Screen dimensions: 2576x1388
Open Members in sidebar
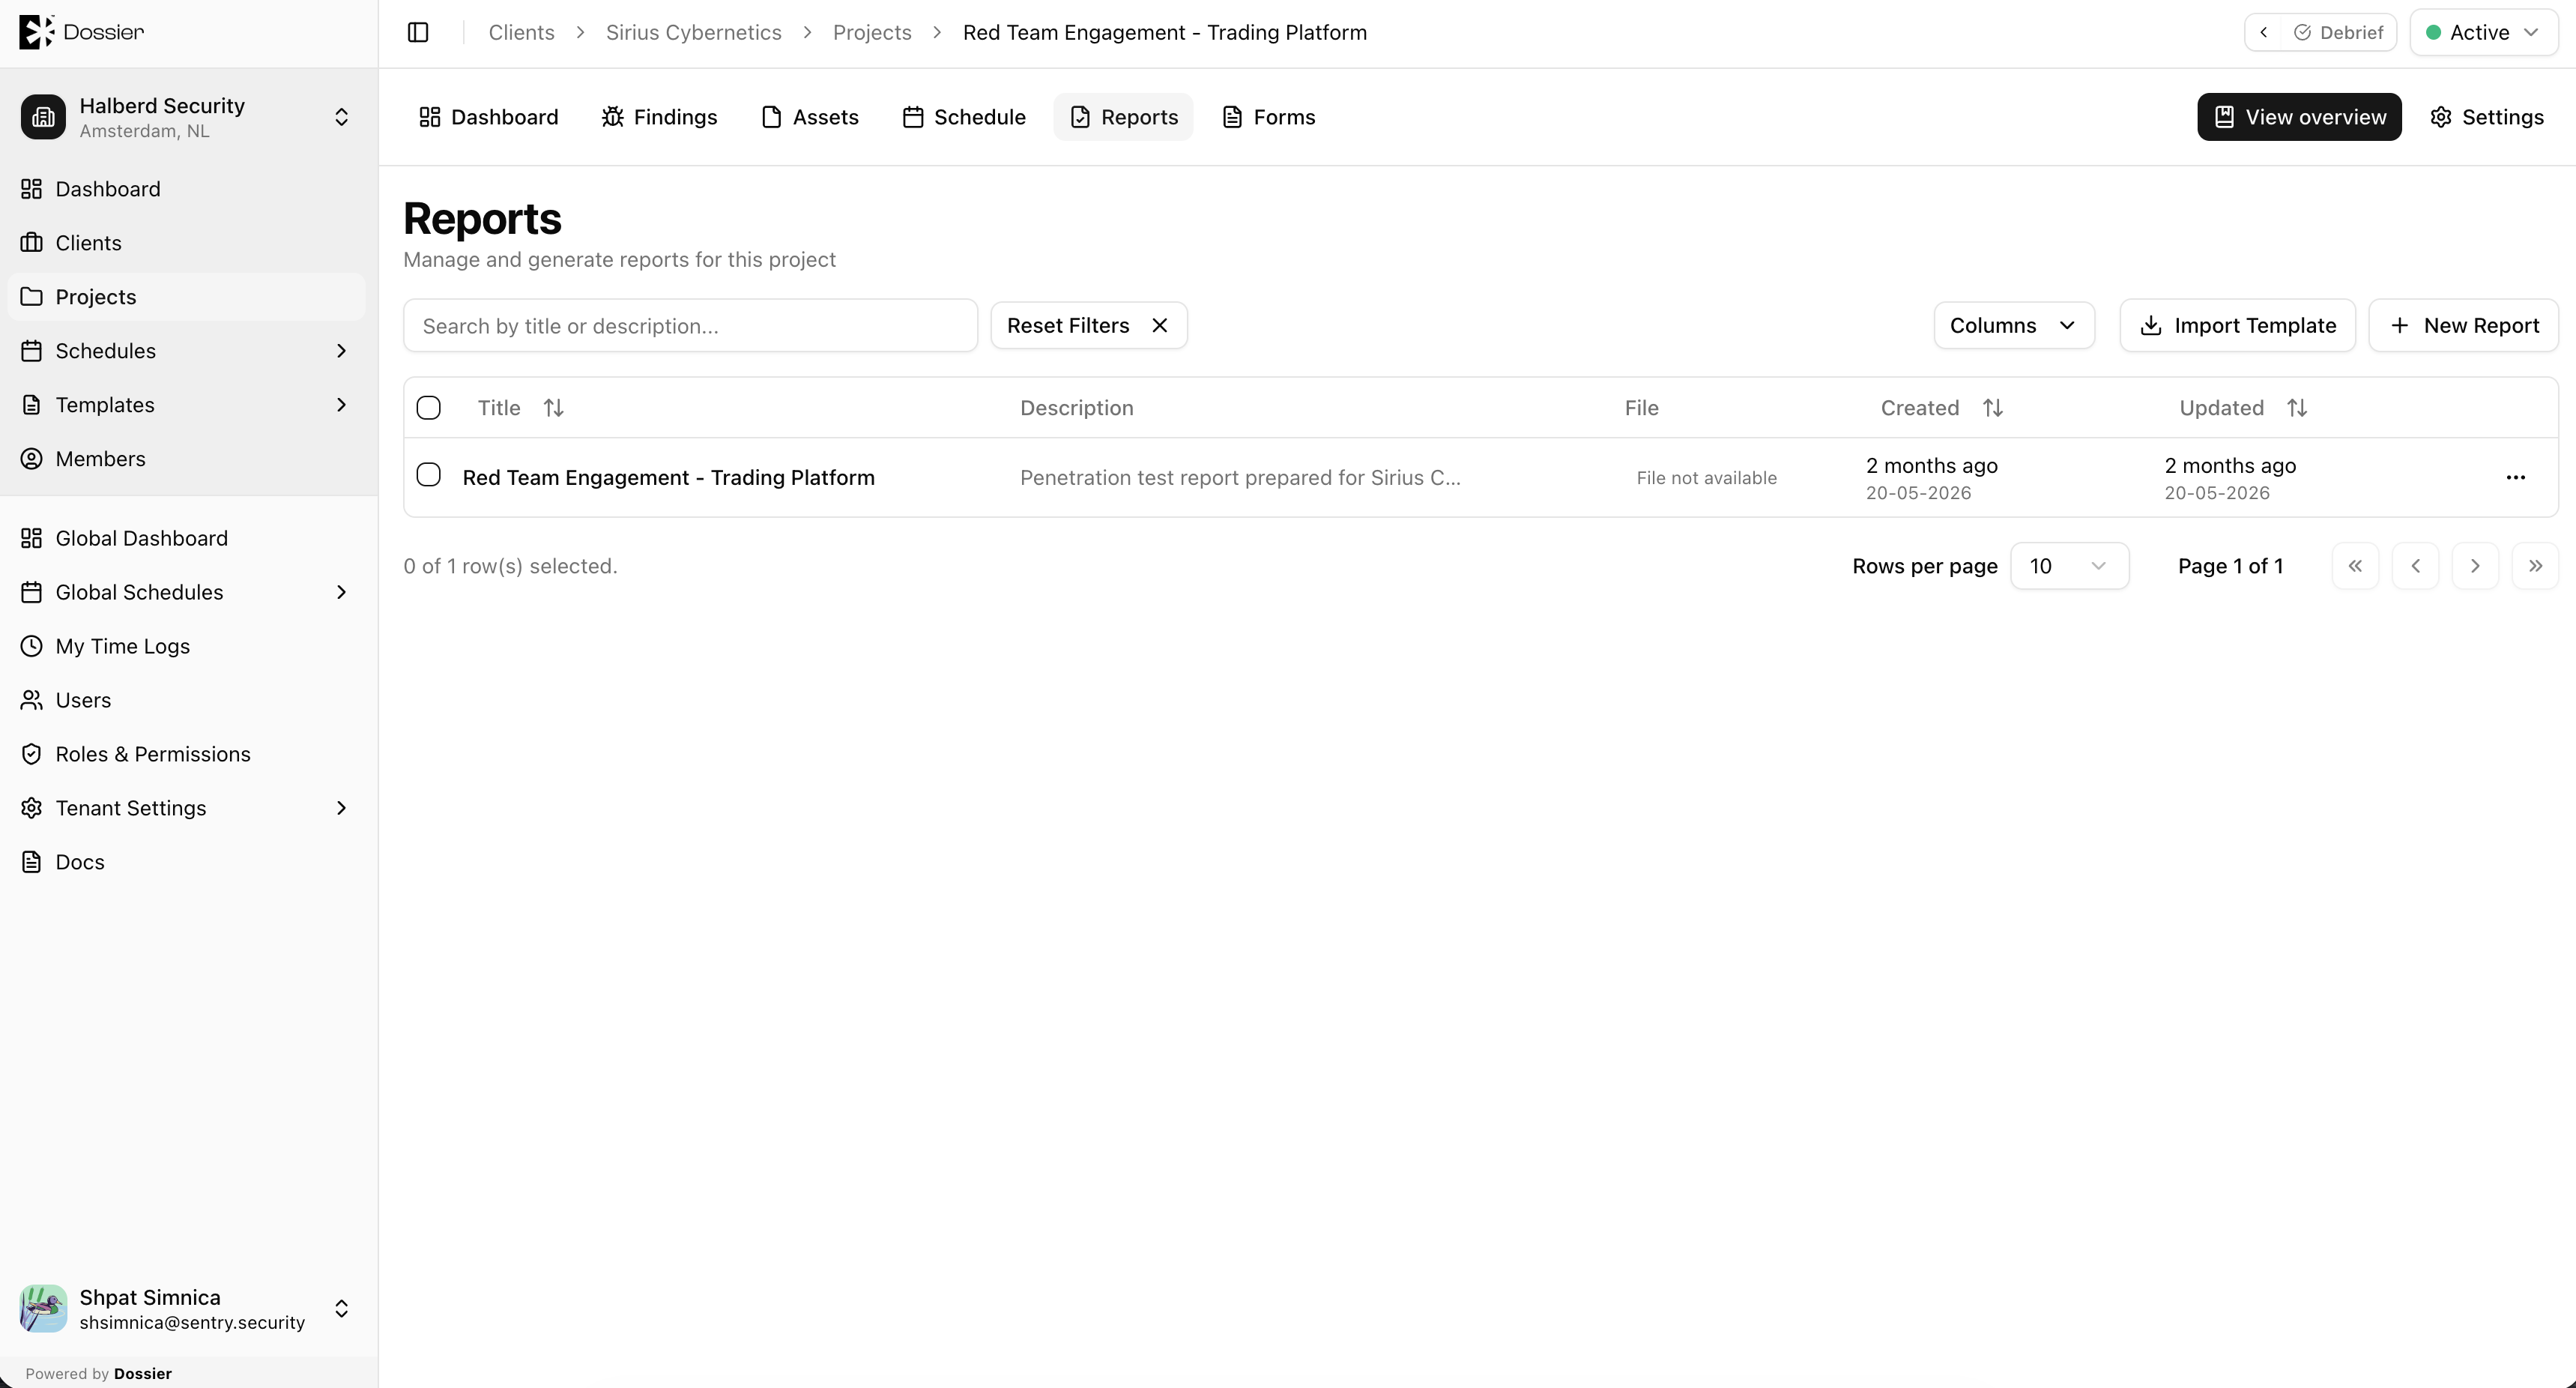(187, 459)
